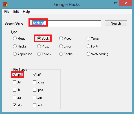Select the Cache type radio button
The height and width of the screenshot is (114, 134).
(61, 54)
